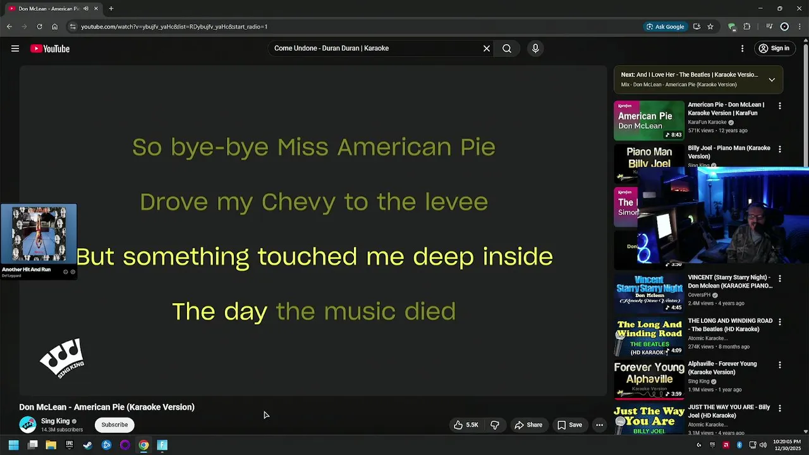The width and height of the screenshot is (809, 455).
Task: Launch Steam from taskbar
Action: [88, 445]
